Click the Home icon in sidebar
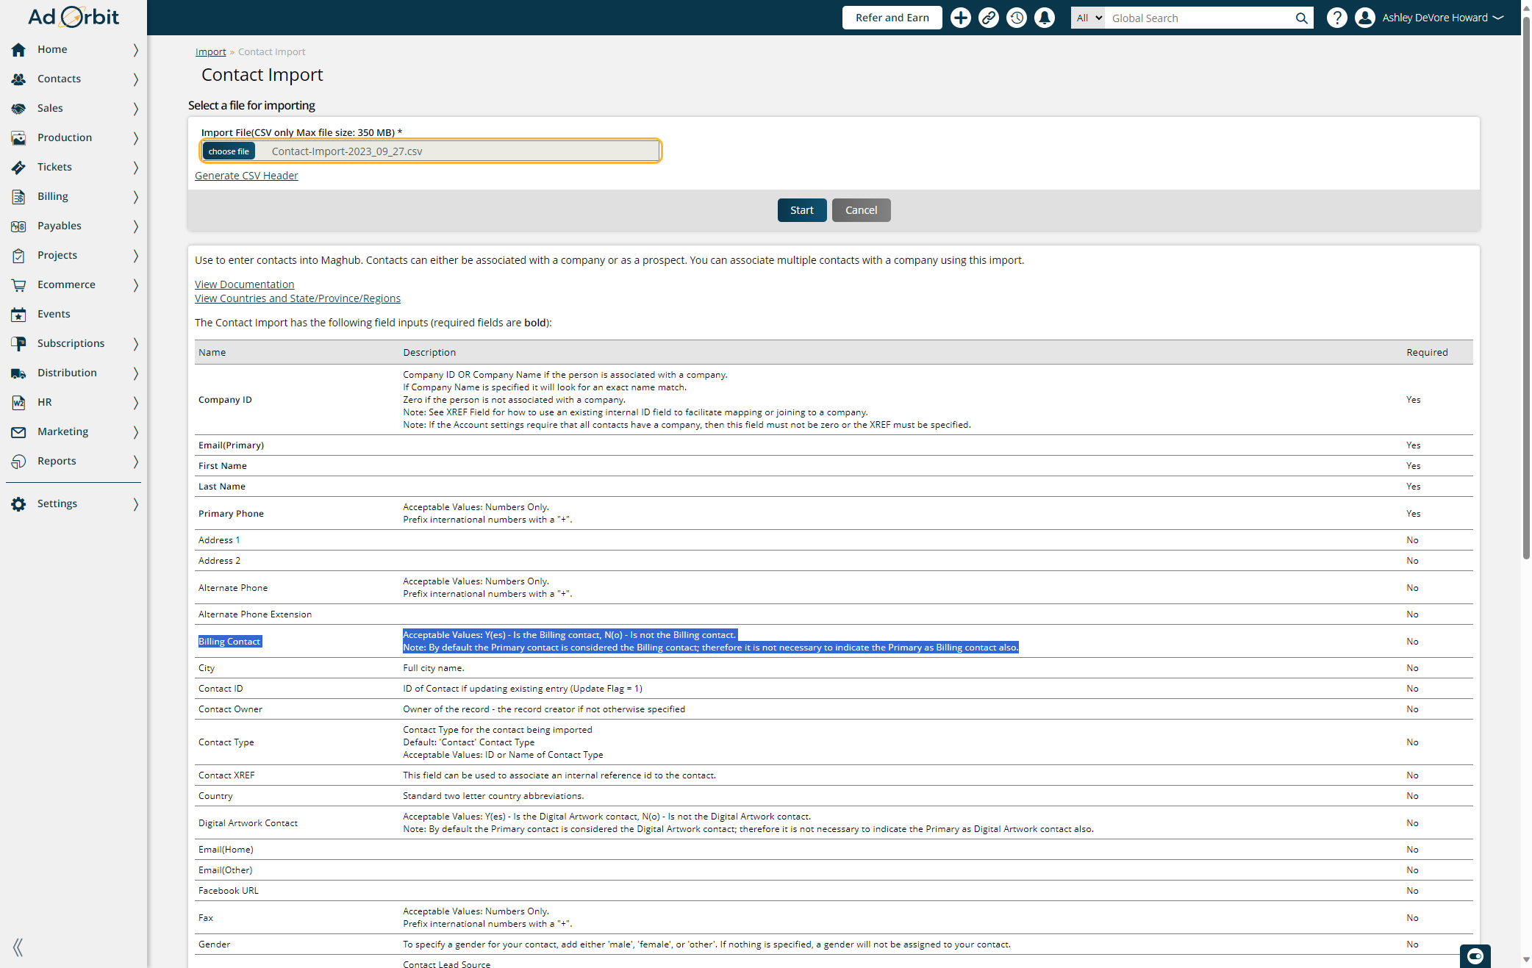 [x=18, y=49]
